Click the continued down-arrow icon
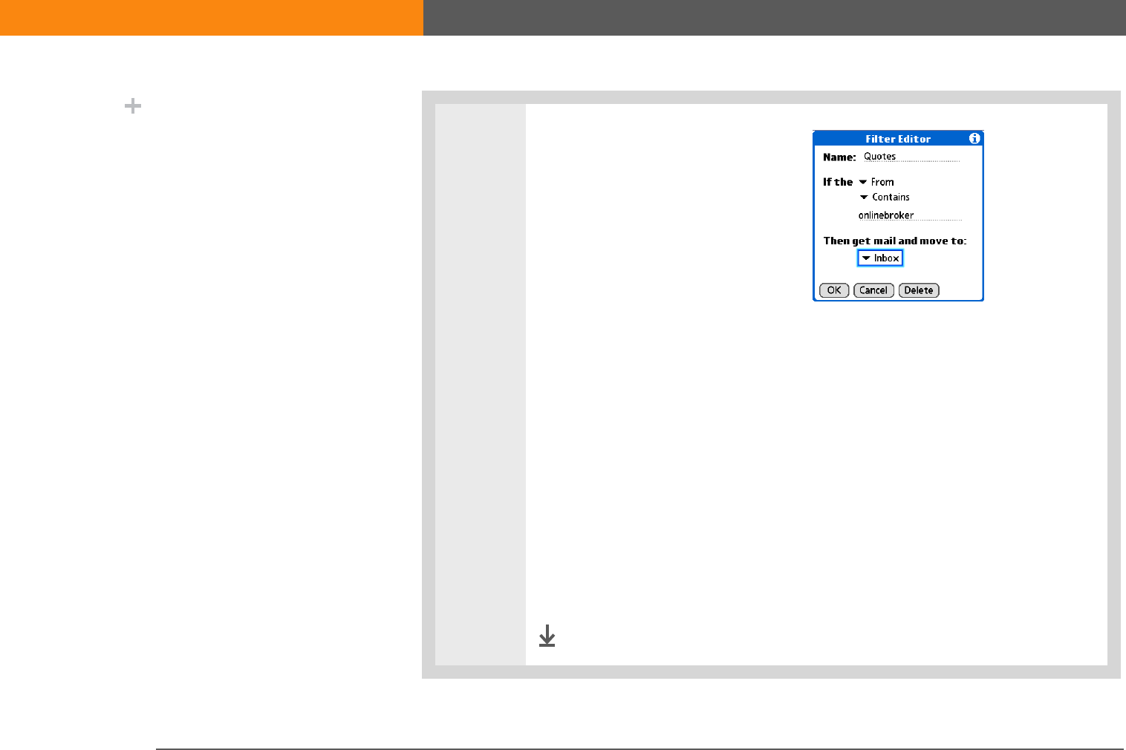 [547, 636]
